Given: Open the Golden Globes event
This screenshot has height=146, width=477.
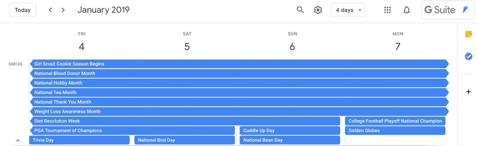Looking at the screenshot, I should pyautogui.click(x=395, y=131).
